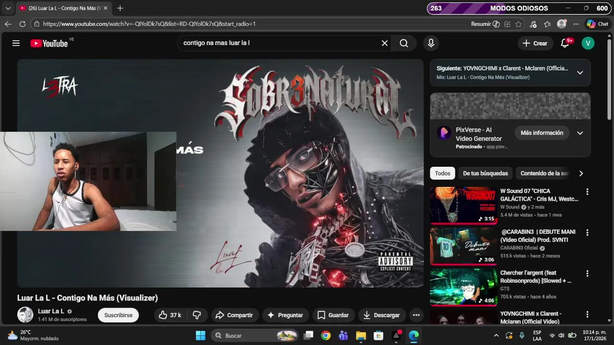Open the Preguntar AI button
The width and height of the screenshot is (614, 345).
(x=285, y=315)
